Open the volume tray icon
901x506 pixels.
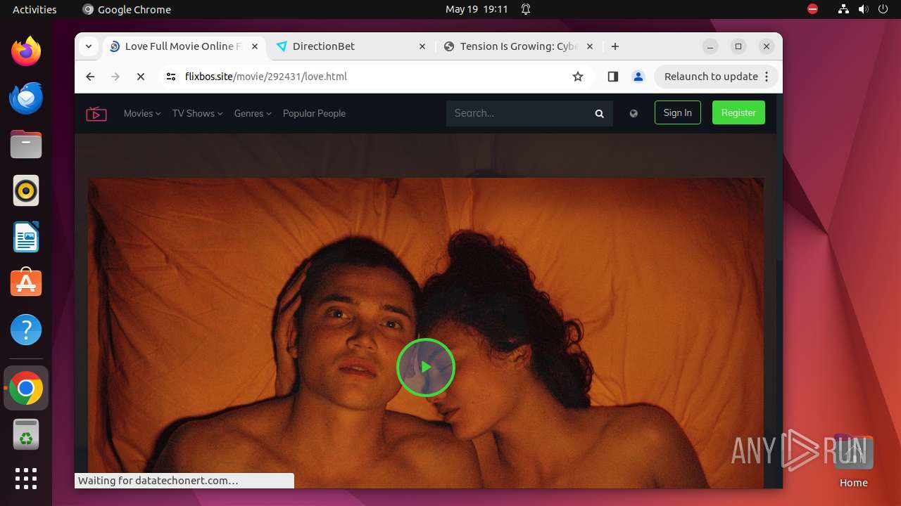[863, 9]
